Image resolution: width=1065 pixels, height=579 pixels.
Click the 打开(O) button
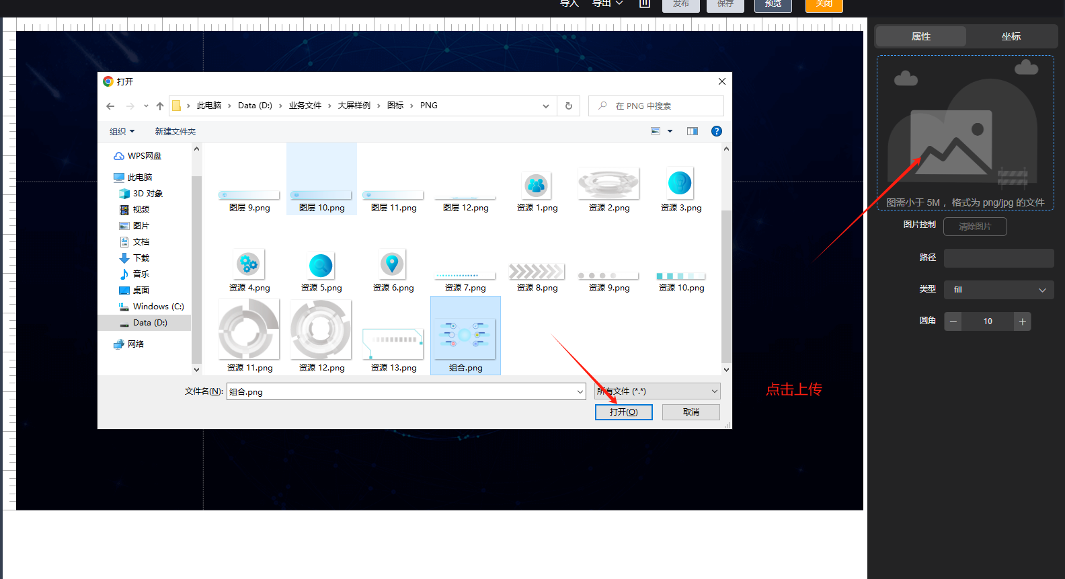click(623, 412)
